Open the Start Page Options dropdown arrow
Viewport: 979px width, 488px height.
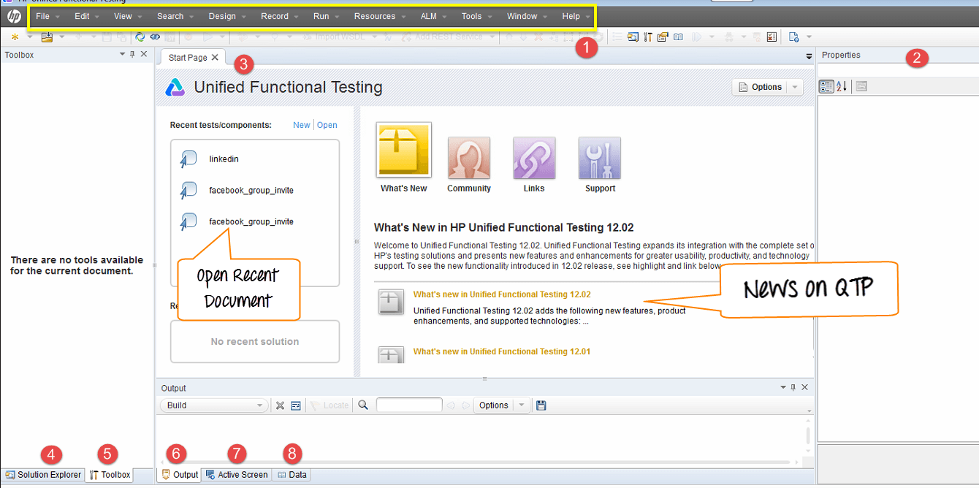[794, 87]
